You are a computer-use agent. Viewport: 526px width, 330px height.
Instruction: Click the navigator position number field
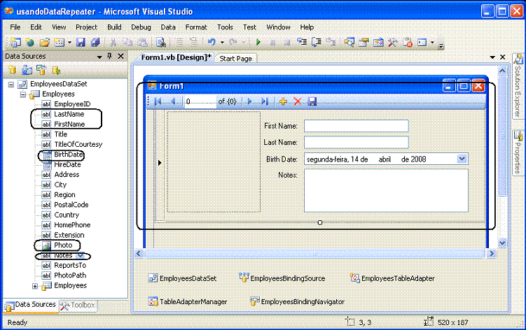click(x=200, y=101)
